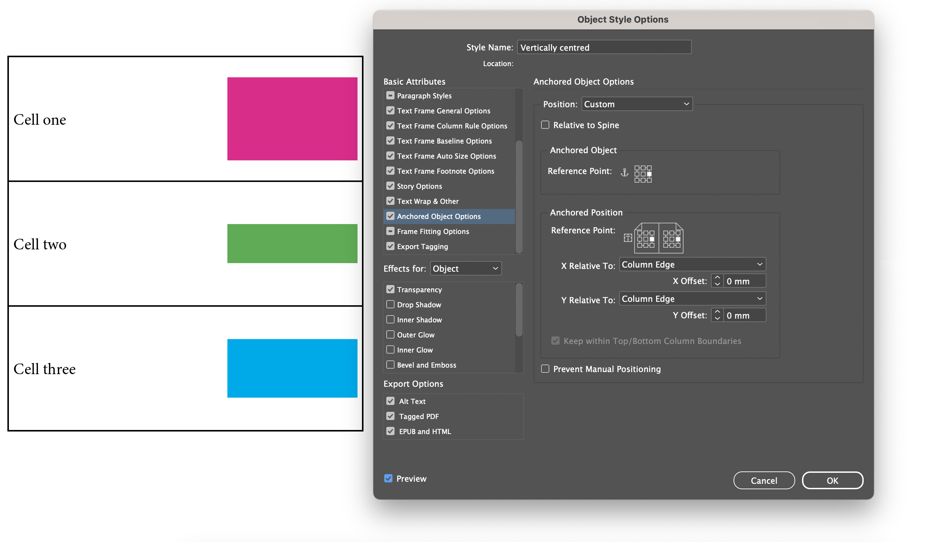
Task: Select top-left point in Anchored Object proxy grid
Action: (x=637, y=168)
